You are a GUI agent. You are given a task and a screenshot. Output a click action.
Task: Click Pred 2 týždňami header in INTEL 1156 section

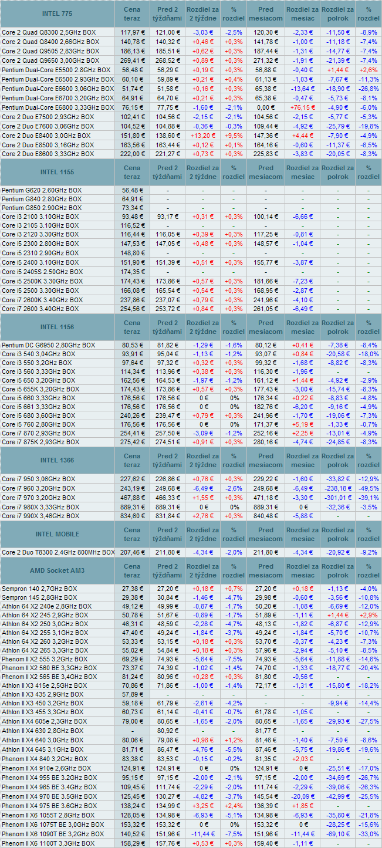tap(167, 327)
